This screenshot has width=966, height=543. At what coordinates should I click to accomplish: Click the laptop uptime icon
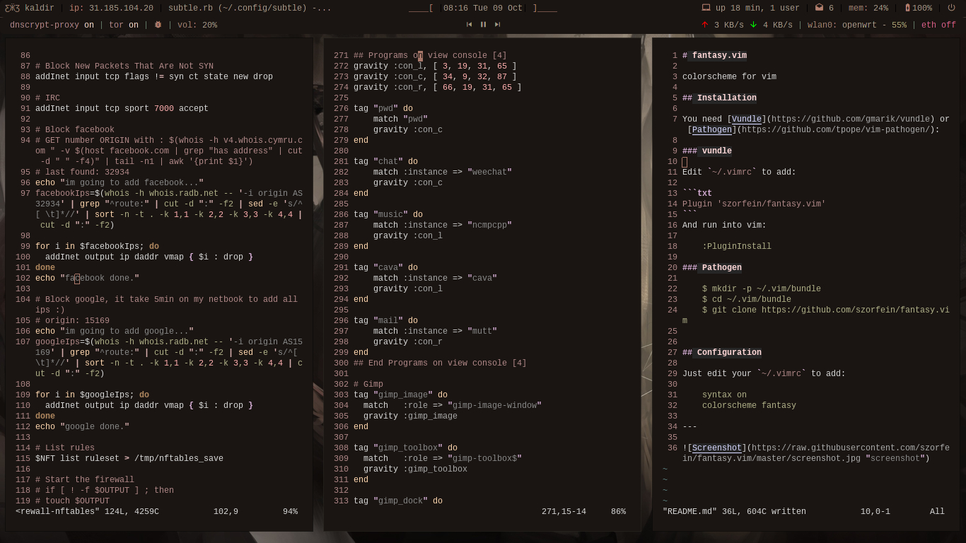706,8
